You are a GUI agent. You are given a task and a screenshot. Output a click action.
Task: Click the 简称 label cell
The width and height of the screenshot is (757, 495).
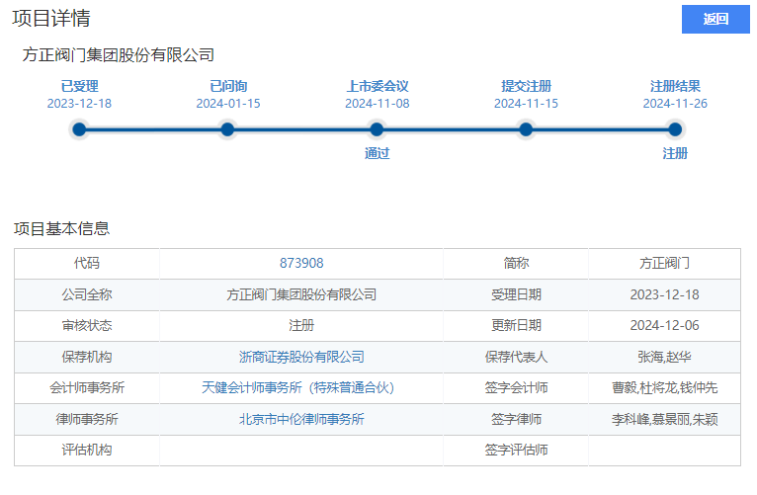point(516,264)
